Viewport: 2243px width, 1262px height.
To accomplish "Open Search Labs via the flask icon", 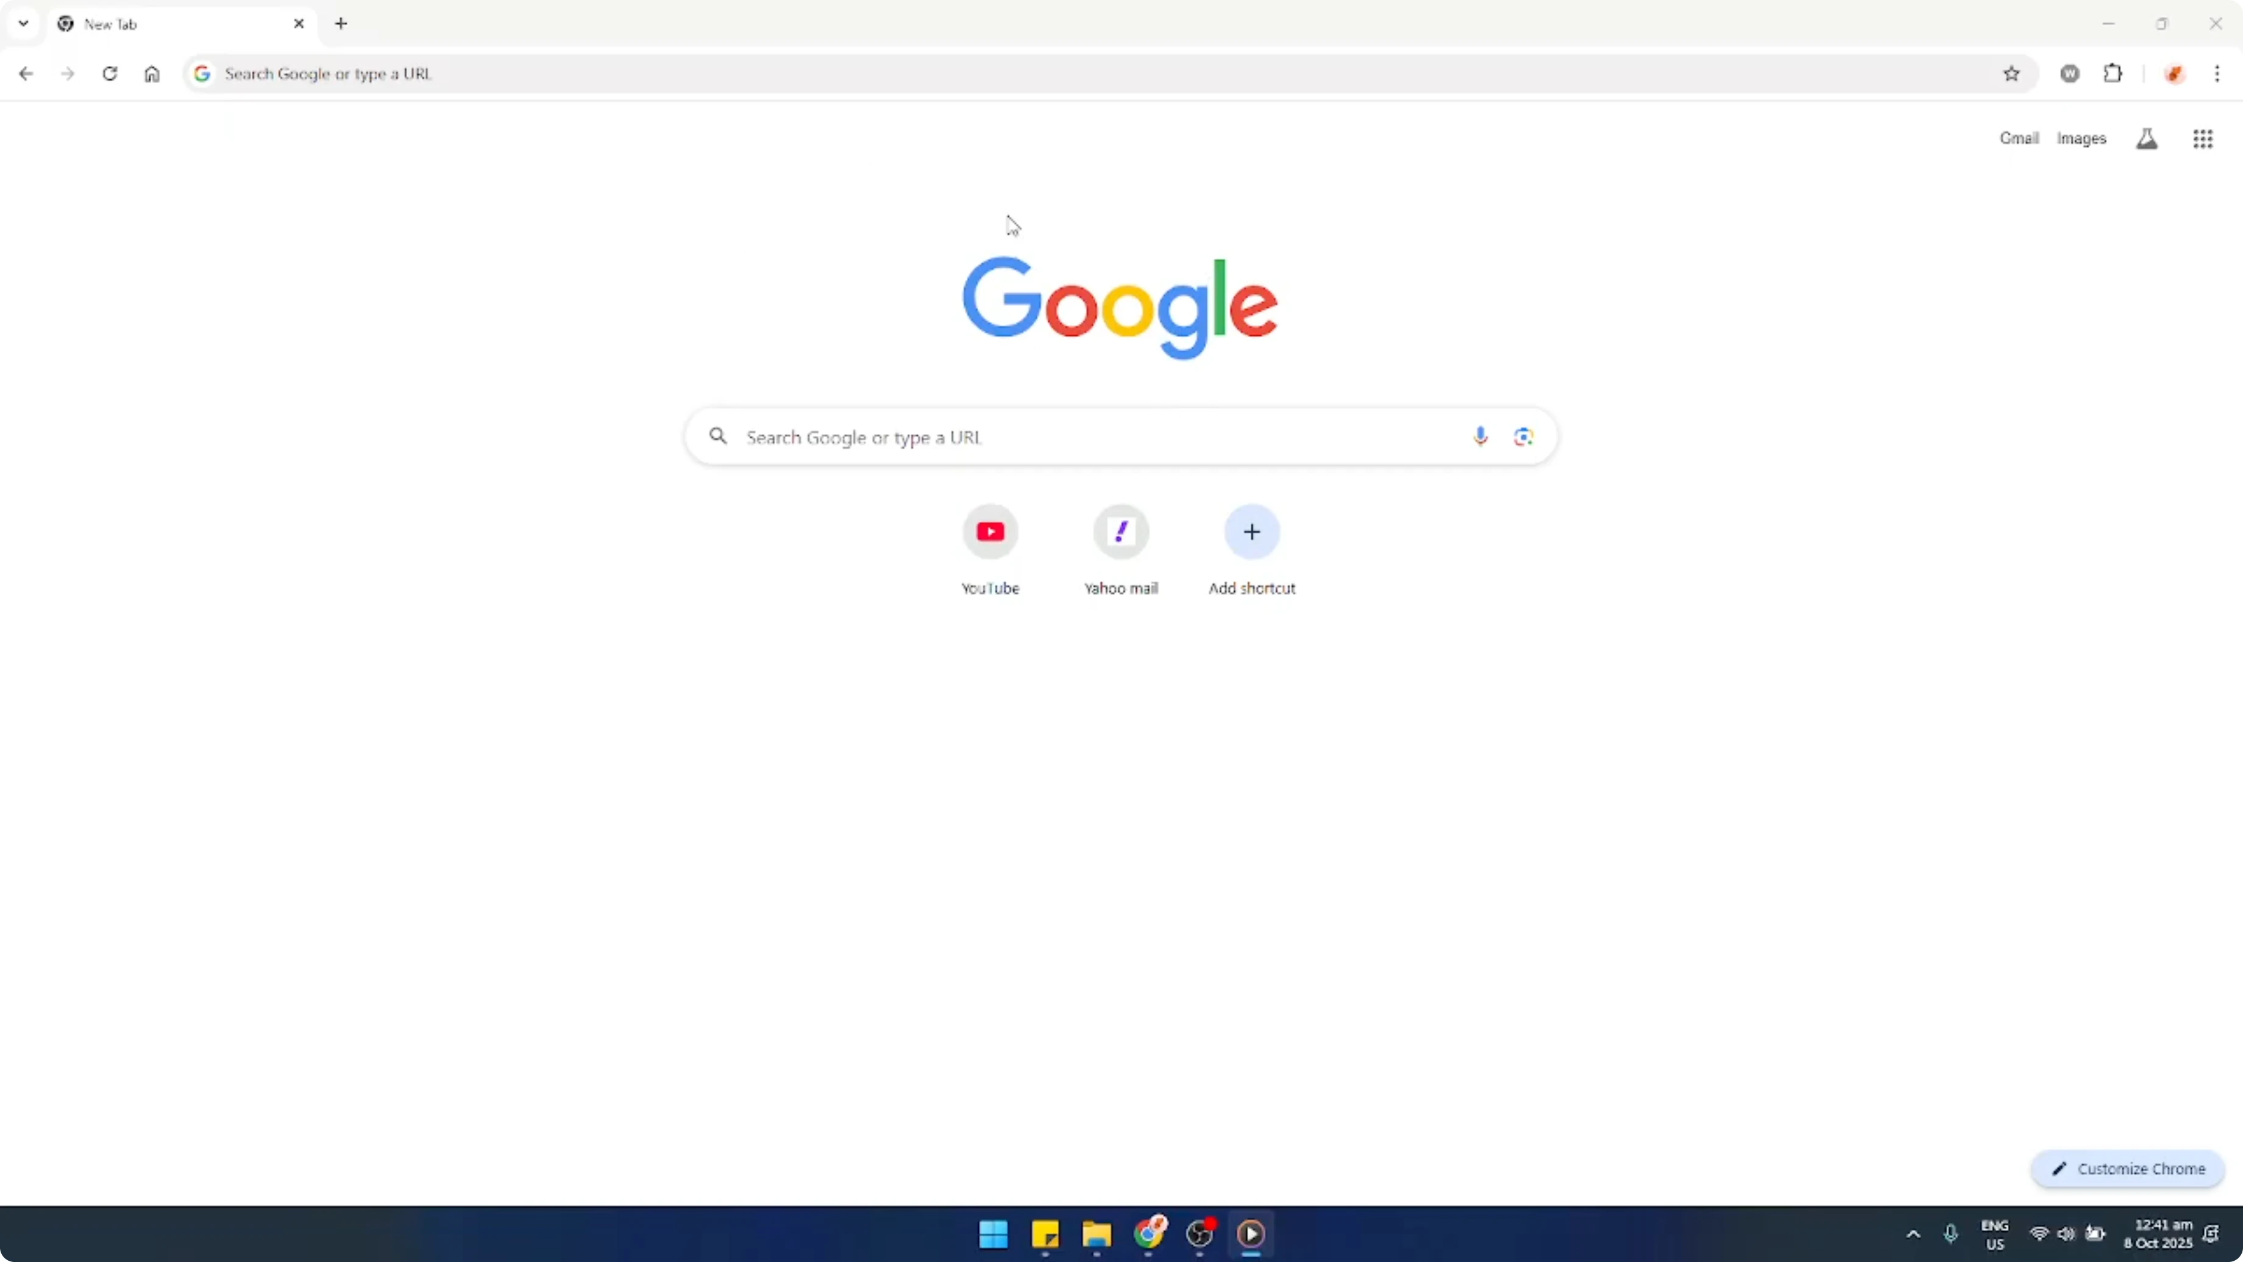I will pyautogui.click(x=2146, y=138).
